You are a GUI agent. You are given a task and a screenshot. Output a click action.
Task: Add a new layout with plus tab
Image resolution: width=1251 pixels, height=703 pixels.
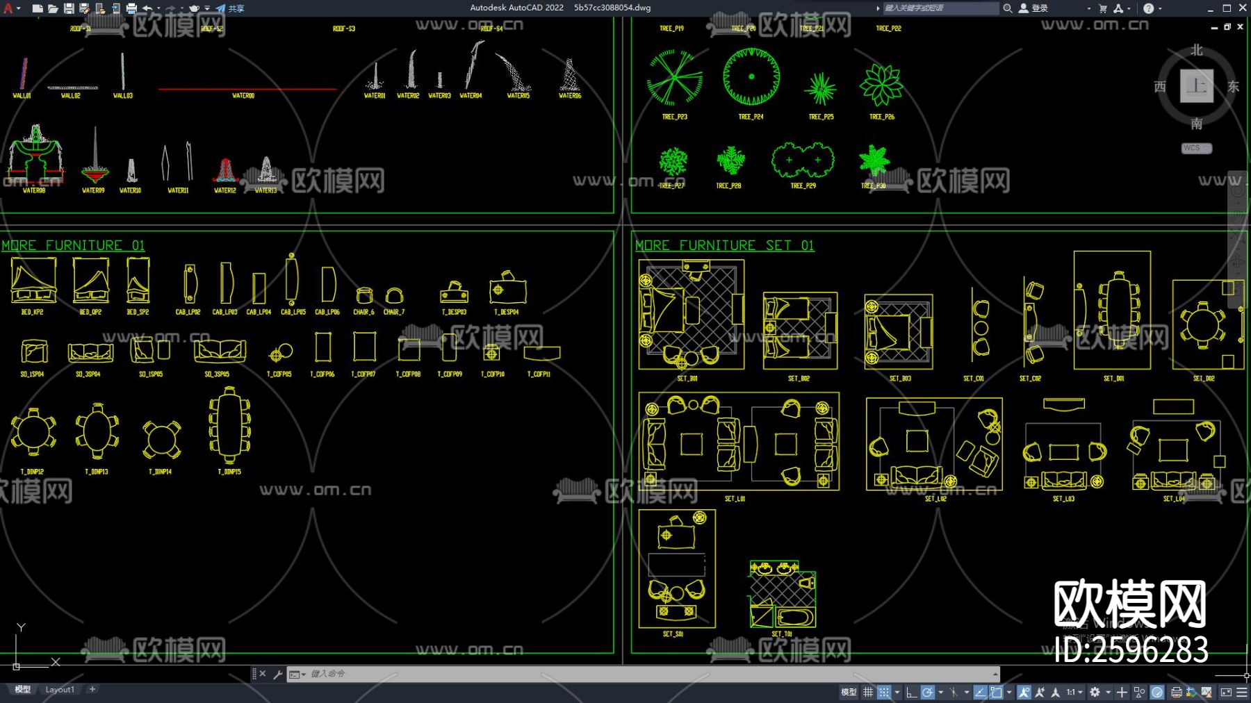(x=92, y=689)
